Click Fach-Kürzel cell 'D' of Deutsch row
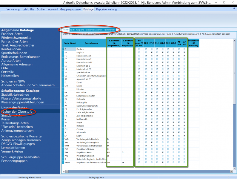The width and height of the screenshot is (237, 179). coord(70,49)
